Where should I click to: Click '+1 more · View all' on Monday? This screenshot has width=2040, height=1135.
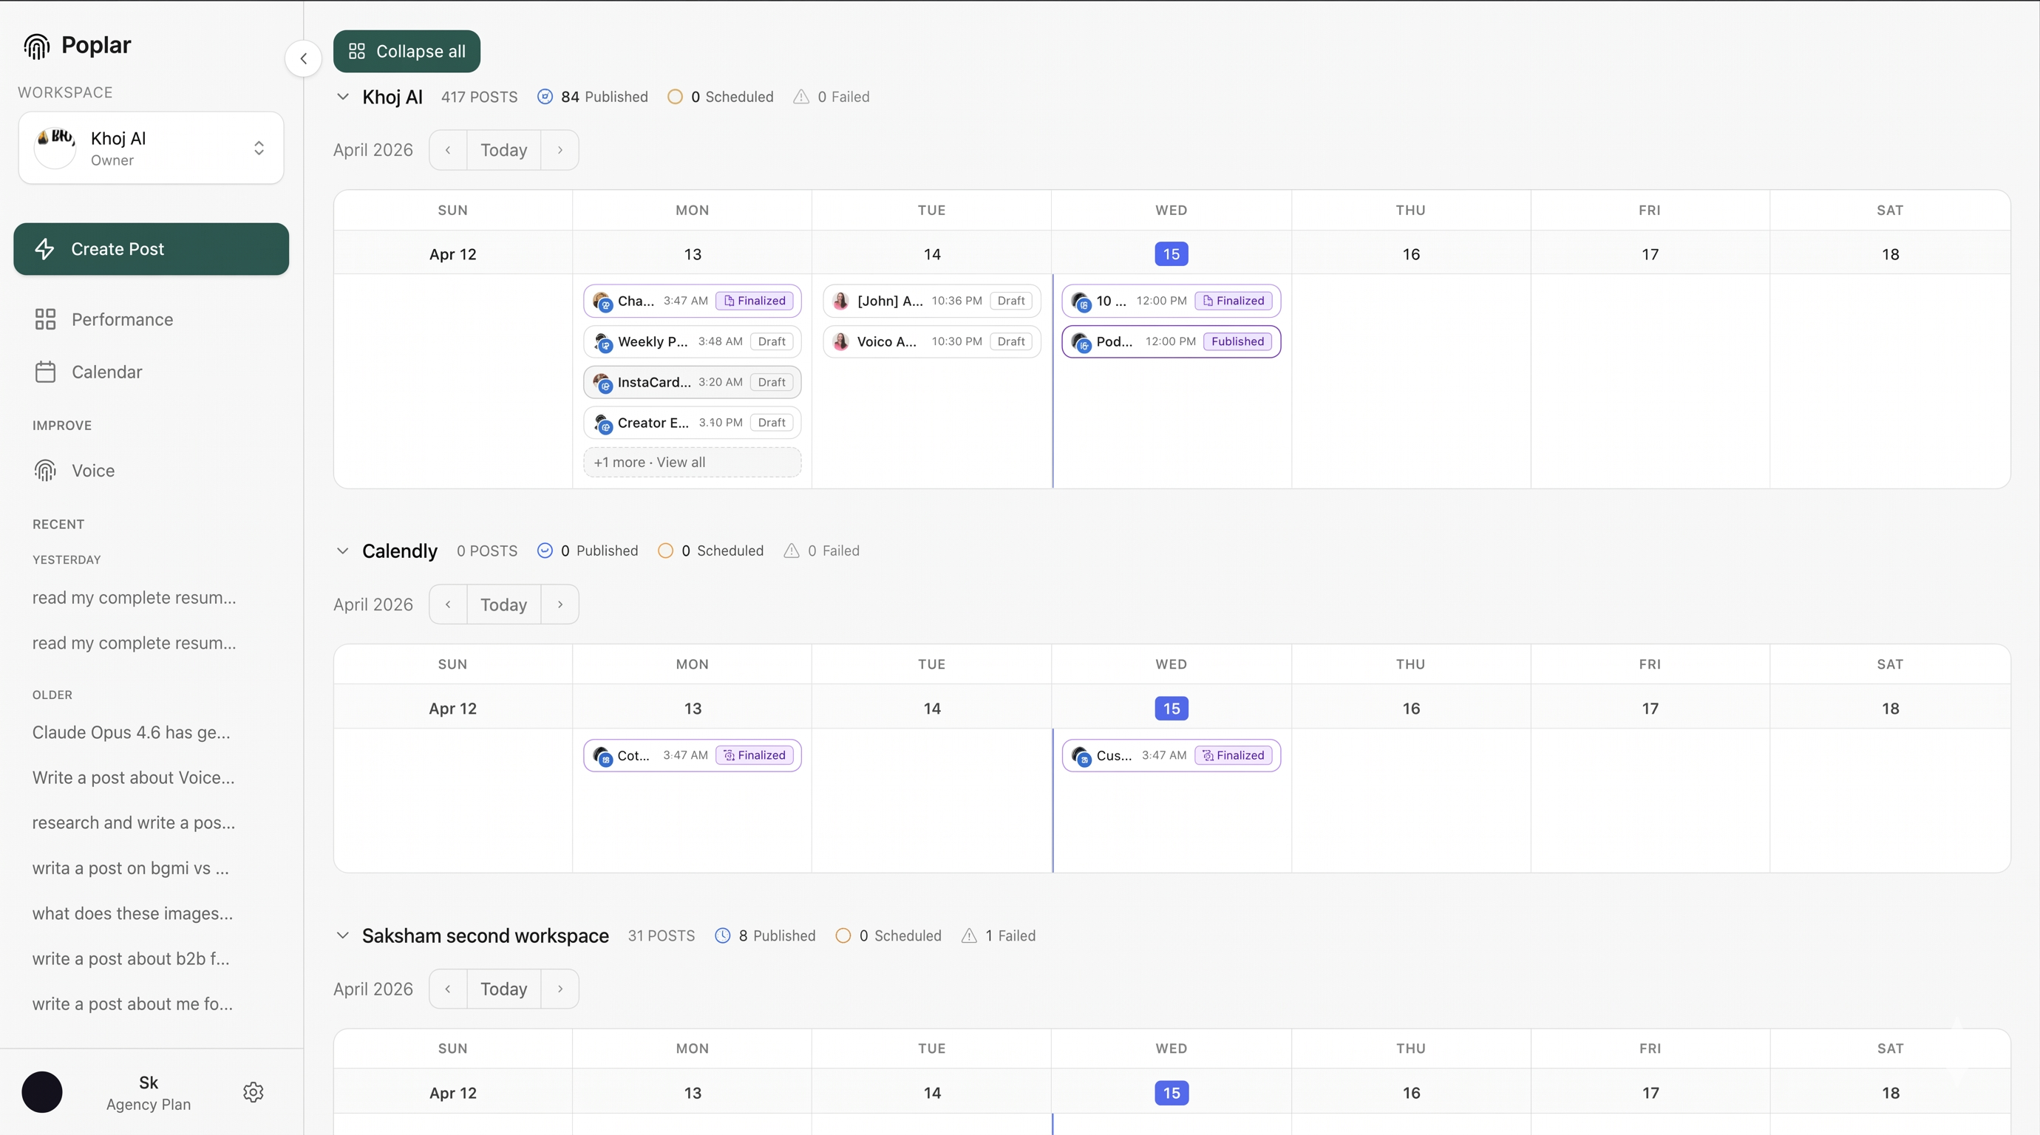(691, 463)
